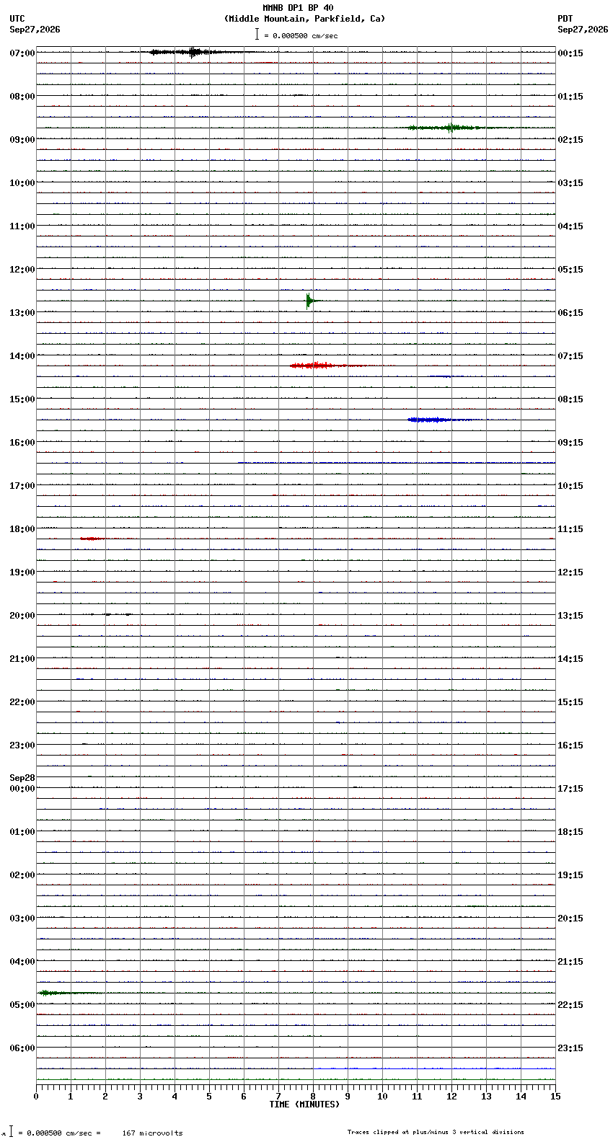Click the minute 5 tick label on axis

click(209, 1097)
